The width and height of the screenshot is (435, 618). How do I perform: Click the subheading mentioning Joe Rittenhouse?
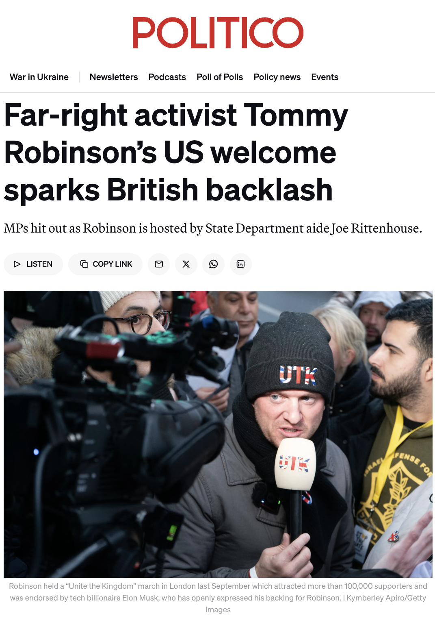(213, 228)
